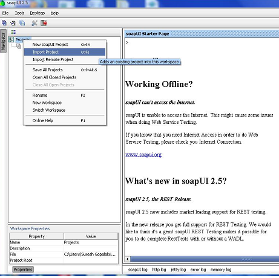The height and width of the screenshot is (278, 279).
Task: Choose Save All Projects menu entry
Action: click(65, 69)
